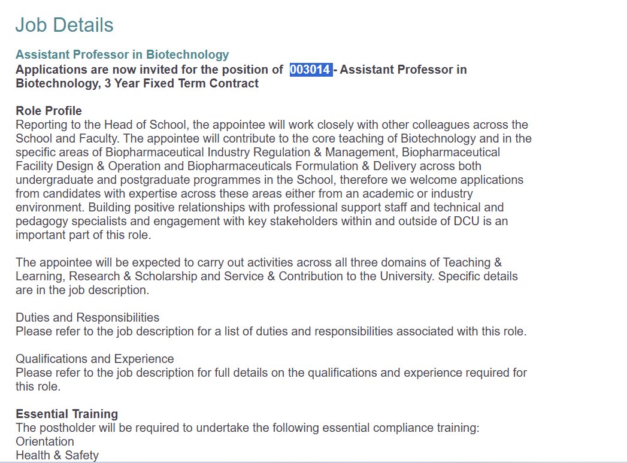Click the Essential Training heading

point(67,414)
